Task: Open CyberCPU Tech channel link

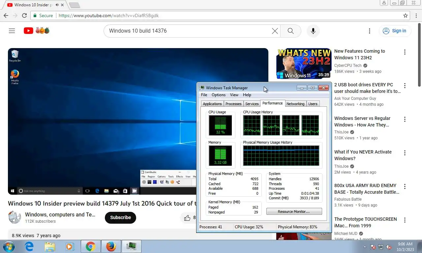Action: (x=348, y=66)
